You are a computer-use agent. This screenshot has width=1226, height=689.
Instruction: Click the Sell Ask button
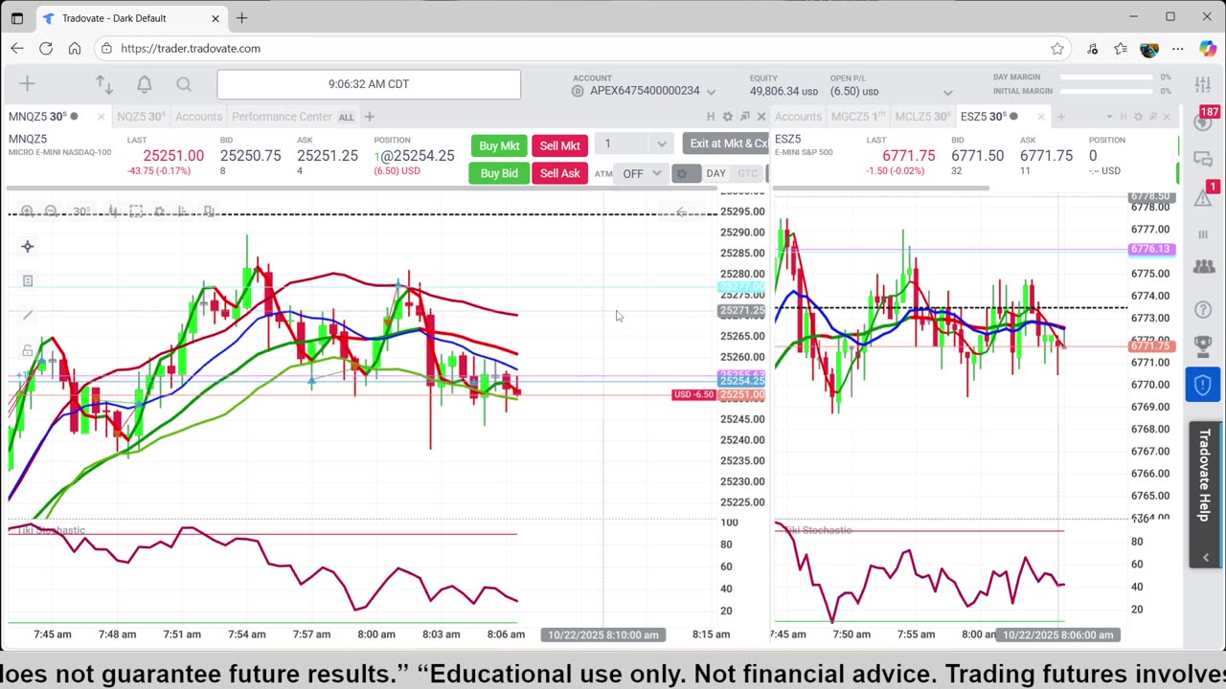coord(559,173)
